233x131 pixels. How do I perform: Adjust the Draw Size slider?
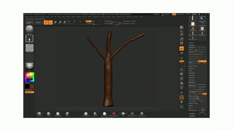(x=113, y=23)
